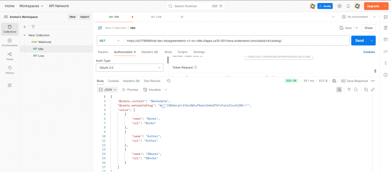The height and width of the screenshot is (172, 391).
Task: Open the related requests icon in right sidebar
Action: (x=386, y=63)
